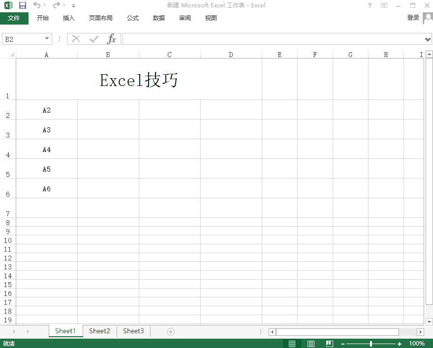The height and width of the screenshot is (348, 433).
Task: Cancel formula entry with X icon
Action: point(76,39)
